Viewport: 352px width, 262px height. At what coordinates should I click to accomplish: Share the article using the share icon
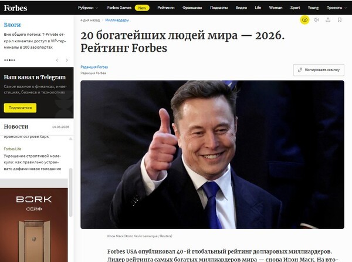(x=328, y=20)
